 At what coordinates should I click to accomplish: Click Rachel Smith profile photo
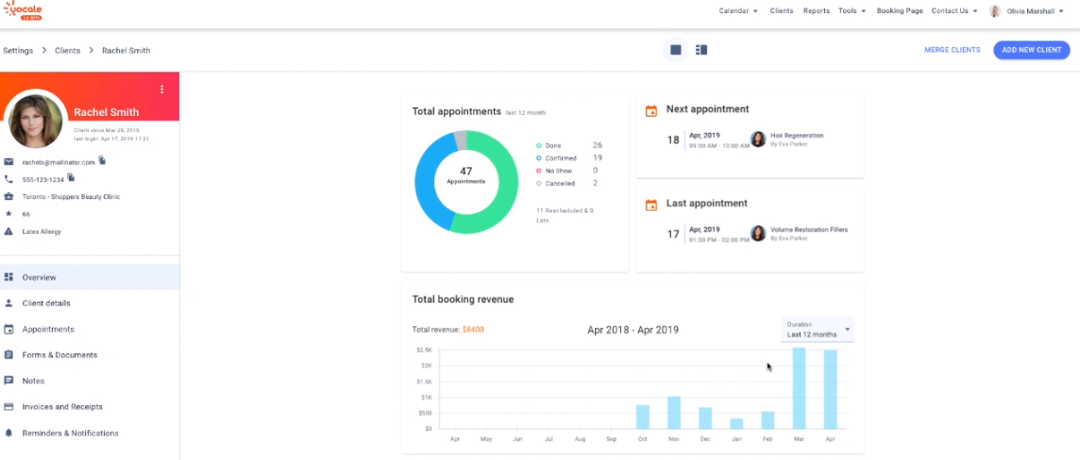coord(35,121)
